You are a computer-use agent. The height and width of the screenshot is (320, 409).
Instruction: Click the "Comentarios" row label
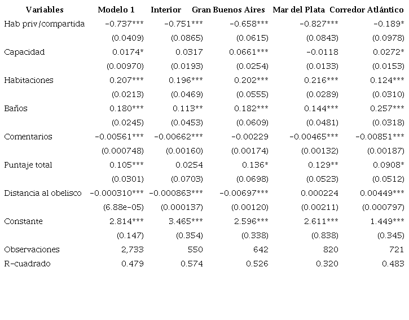click(28, 137)
